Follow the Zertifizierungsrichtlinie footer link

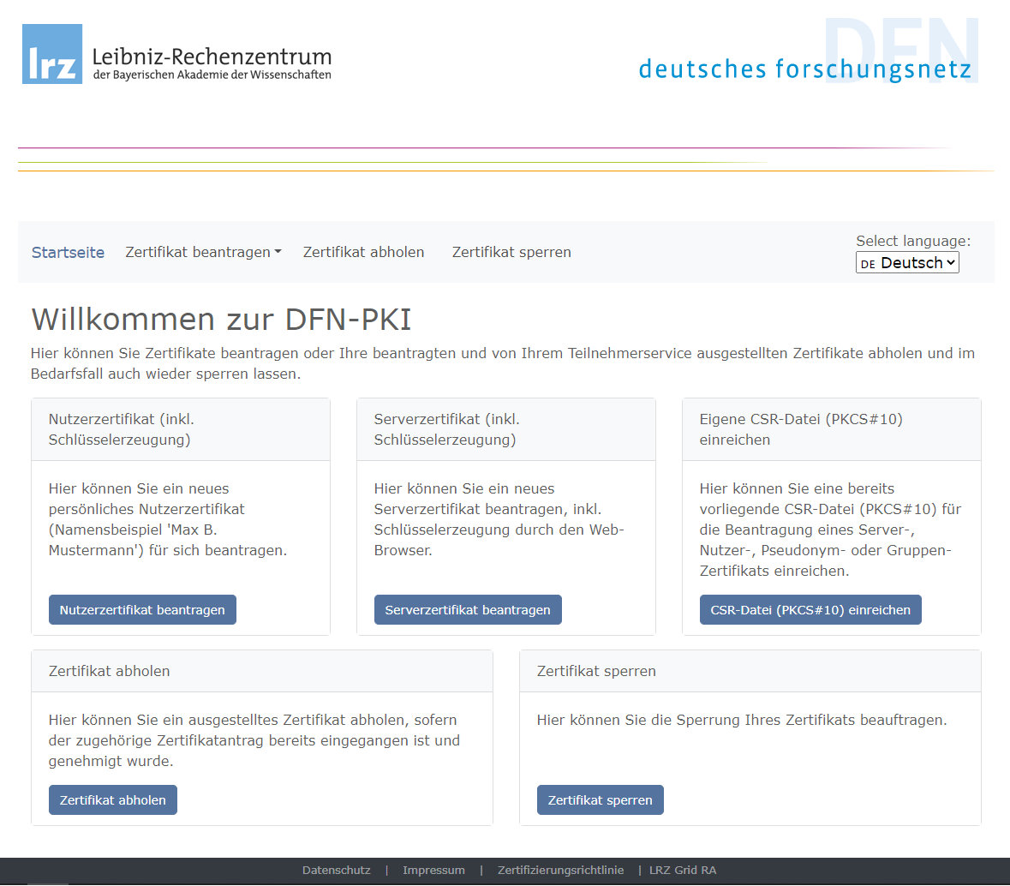(560, 870)
